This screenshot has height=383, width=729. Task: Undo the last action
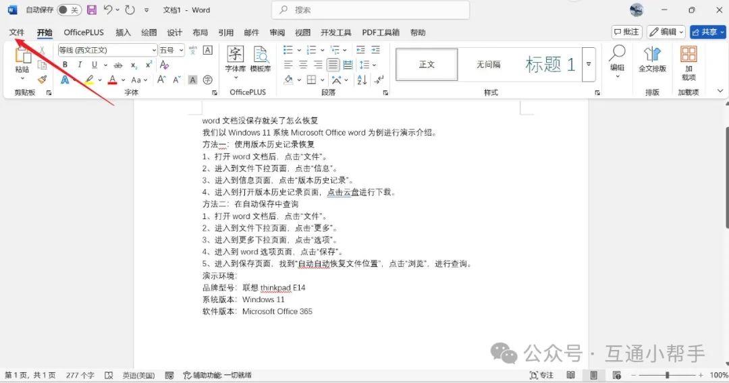pyautogui.click(x=108, y=9)
